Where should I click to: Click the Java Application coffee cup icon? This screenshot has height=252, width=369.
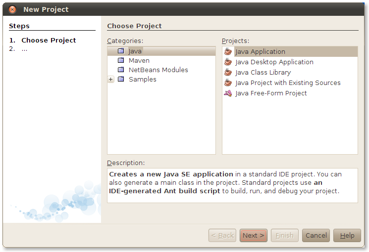click(x=228, y=51)
